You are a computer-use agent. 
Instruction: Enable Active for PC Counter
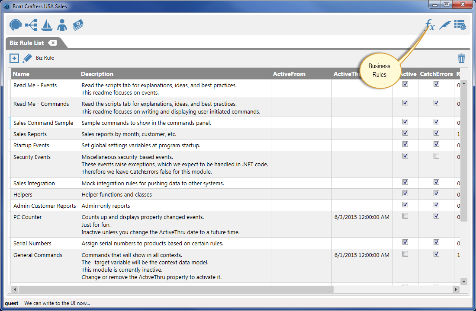(405, 216)
